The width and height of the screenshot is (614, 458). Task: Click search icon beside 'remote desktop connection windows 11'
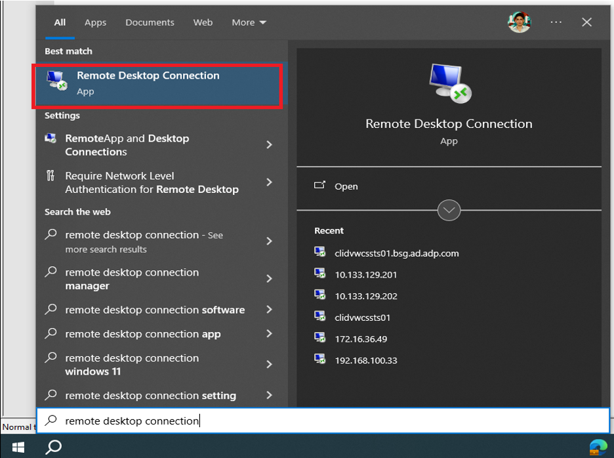[x=51, y=358]
